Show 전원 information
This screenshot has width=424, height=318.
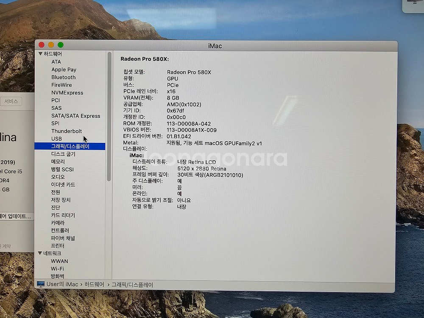tap(56, 192)
